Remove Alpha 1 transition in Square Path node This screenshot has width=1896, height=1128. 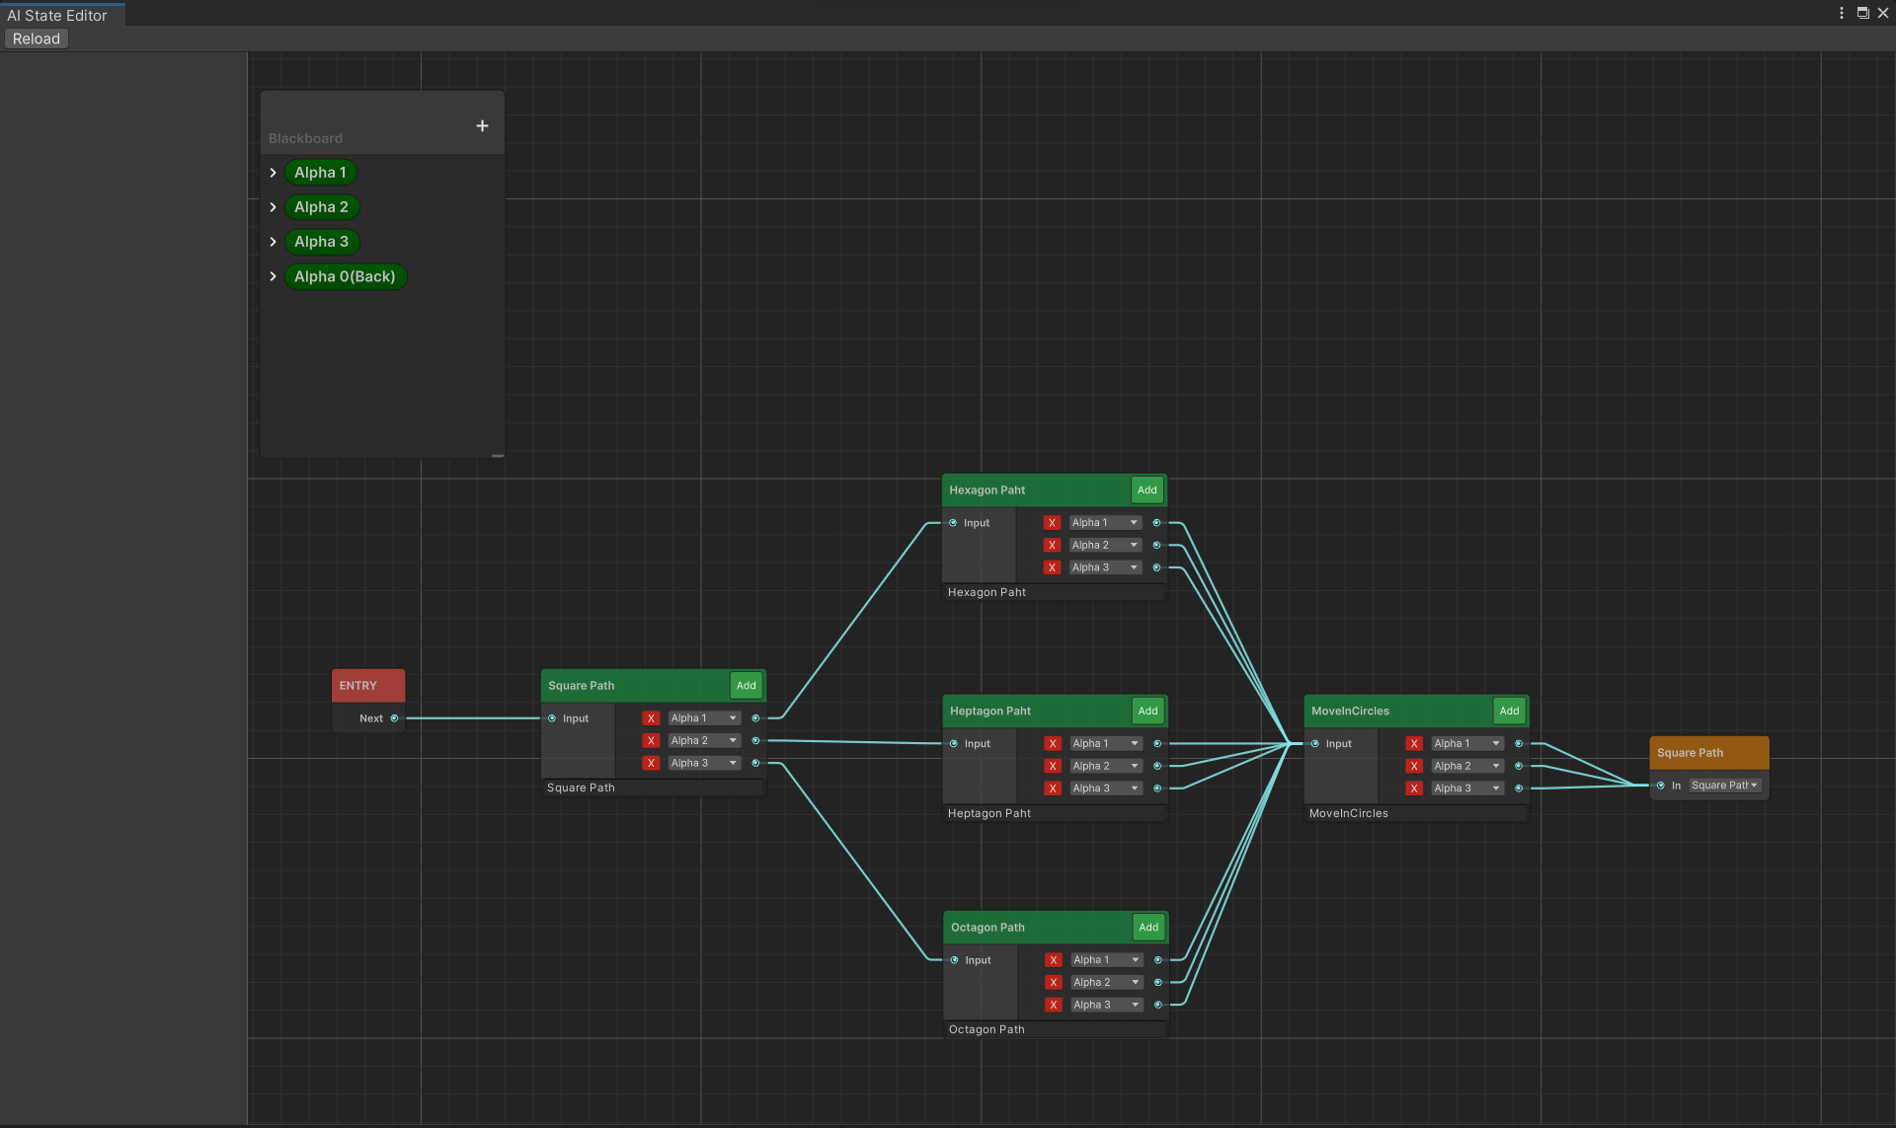click(651, 718)
